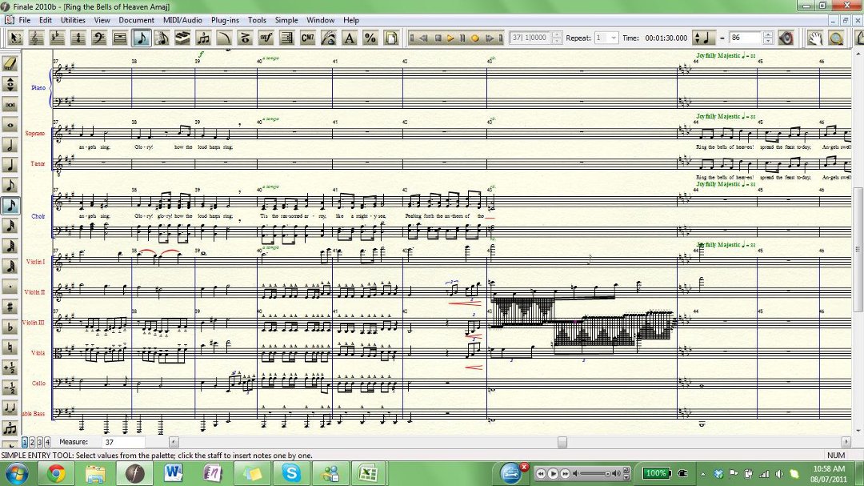
Task: Choose the Articulation tool
Action: pos(246,38)
